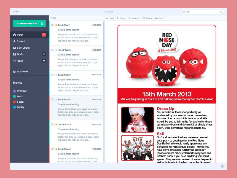Unstar the Email User 6 message

tap(56, 149)
